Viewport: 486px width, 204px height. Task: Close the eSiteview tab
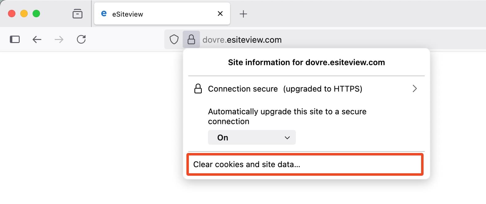220,14
